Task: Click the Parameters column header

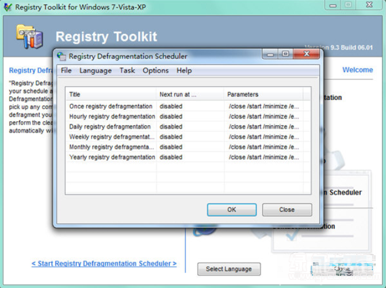Action: pyautogui.click(x=263, y=94)
